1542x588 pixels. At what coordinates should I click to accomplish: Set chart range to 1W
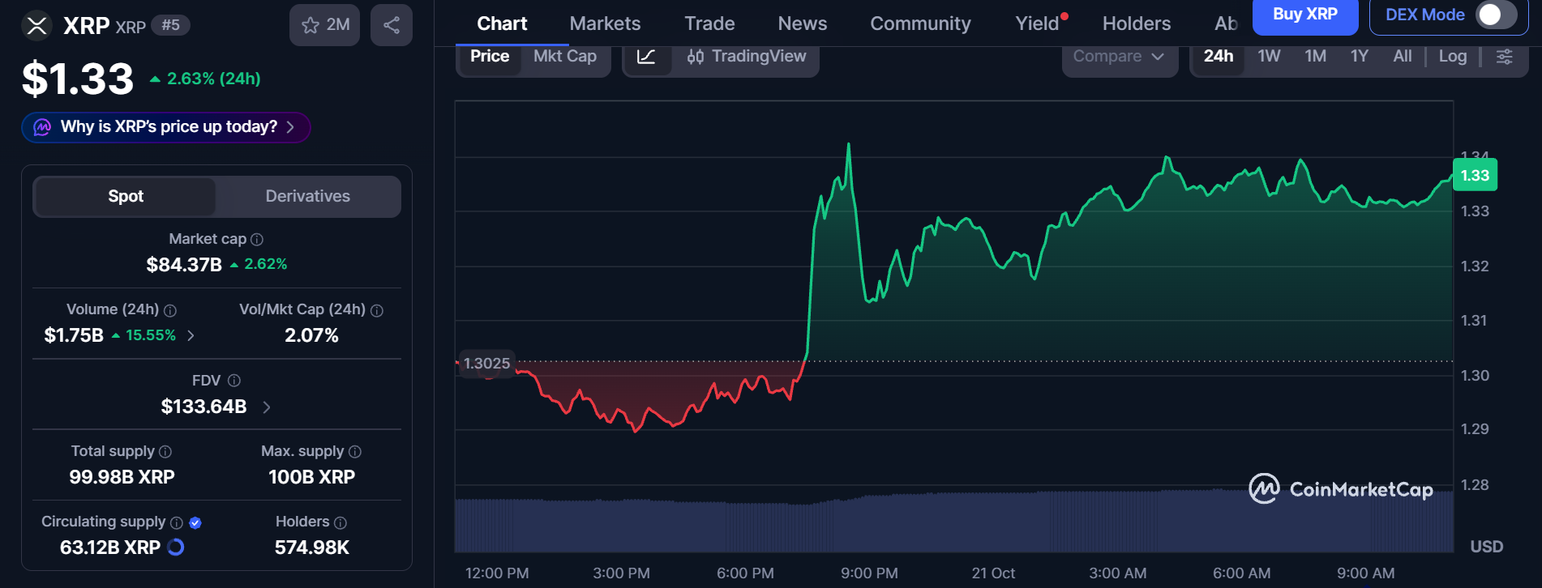pos(1269,57)
